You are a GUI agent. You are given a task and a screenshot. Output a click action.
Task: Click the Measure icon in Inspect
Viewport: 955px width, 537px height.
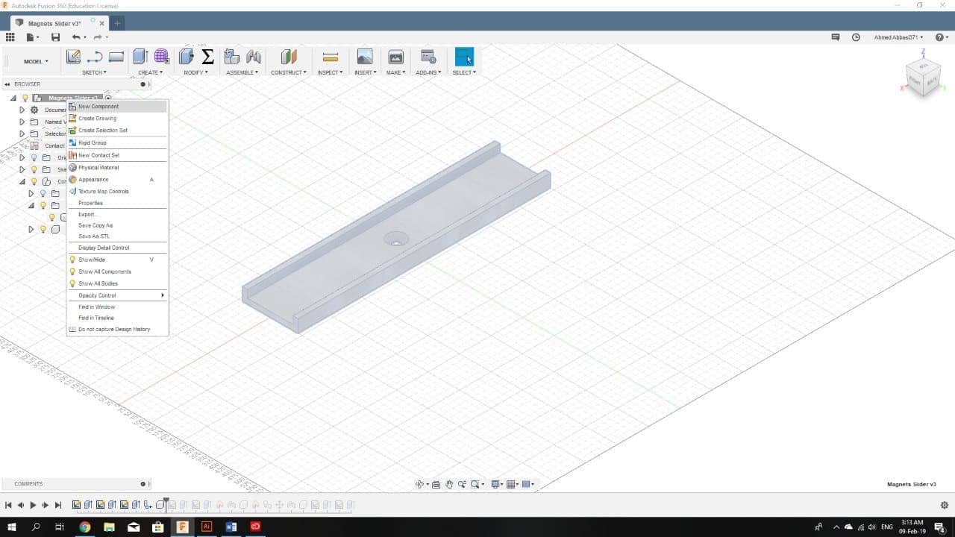(331, 57)
